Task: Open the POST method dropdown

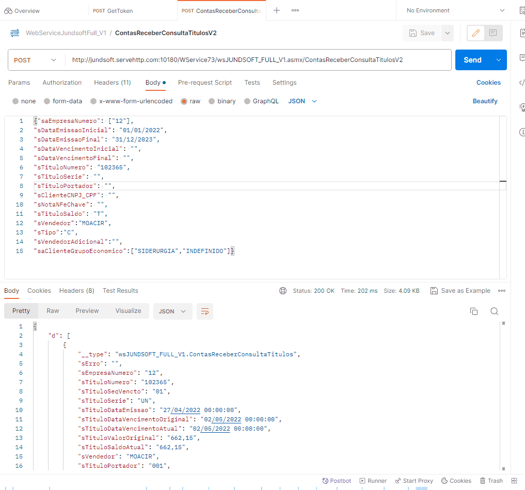Action: tap(35, 60)
